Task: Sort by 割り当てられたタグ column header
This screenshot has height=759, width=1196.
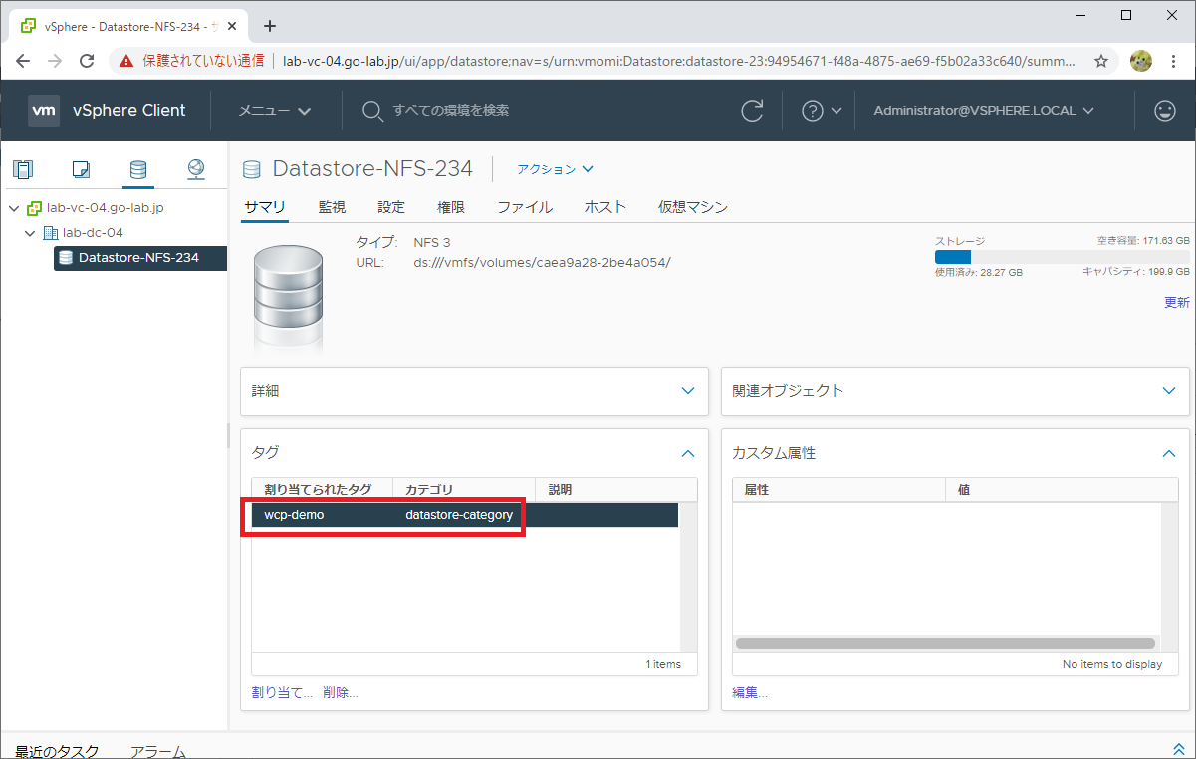Action: click(x=323, y=490)
